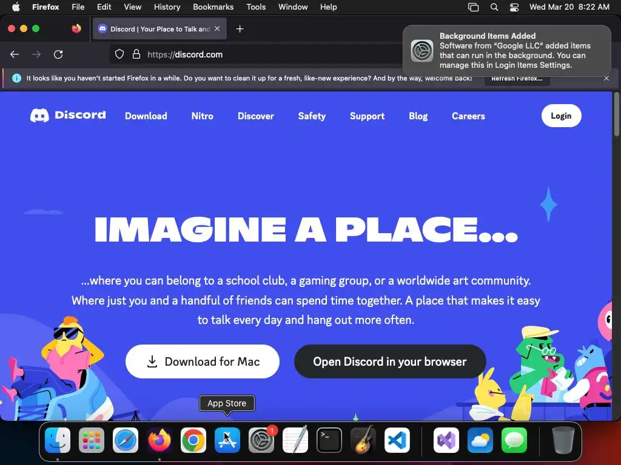The height and width of the screenshot is (465, 621).
Task: Click the page vertical scrollbar
Action: 616,114
